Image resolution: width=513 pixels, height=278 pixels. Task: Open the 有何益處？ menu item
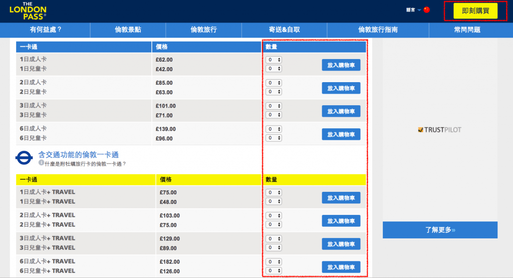click(x=46, y=30)
